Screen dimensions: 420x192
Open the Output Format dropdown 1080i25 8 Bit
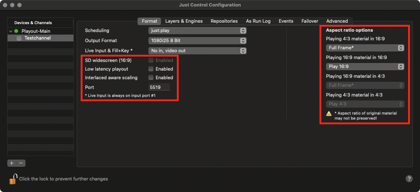(197, 41)
